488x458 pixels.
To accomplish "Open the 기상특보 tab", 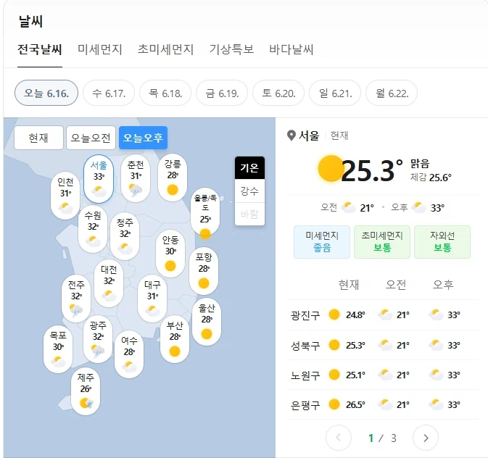I will [x=231, y=49].
